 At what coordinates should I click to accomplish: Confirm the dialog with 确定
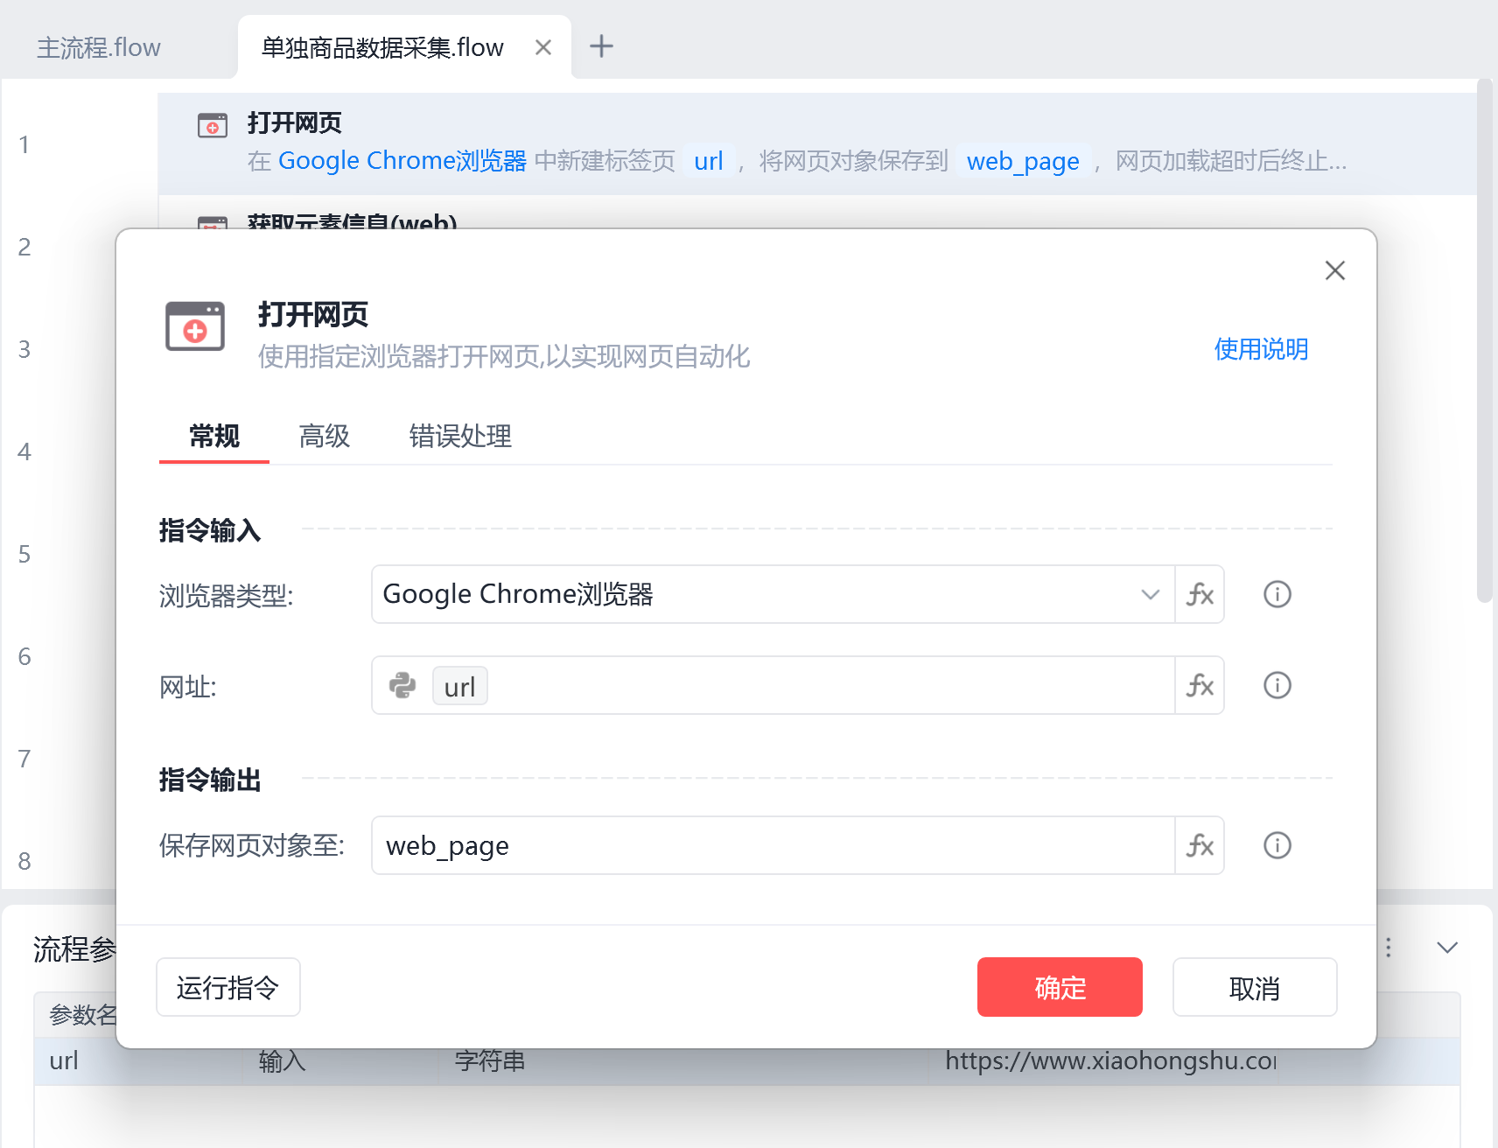1059,987
